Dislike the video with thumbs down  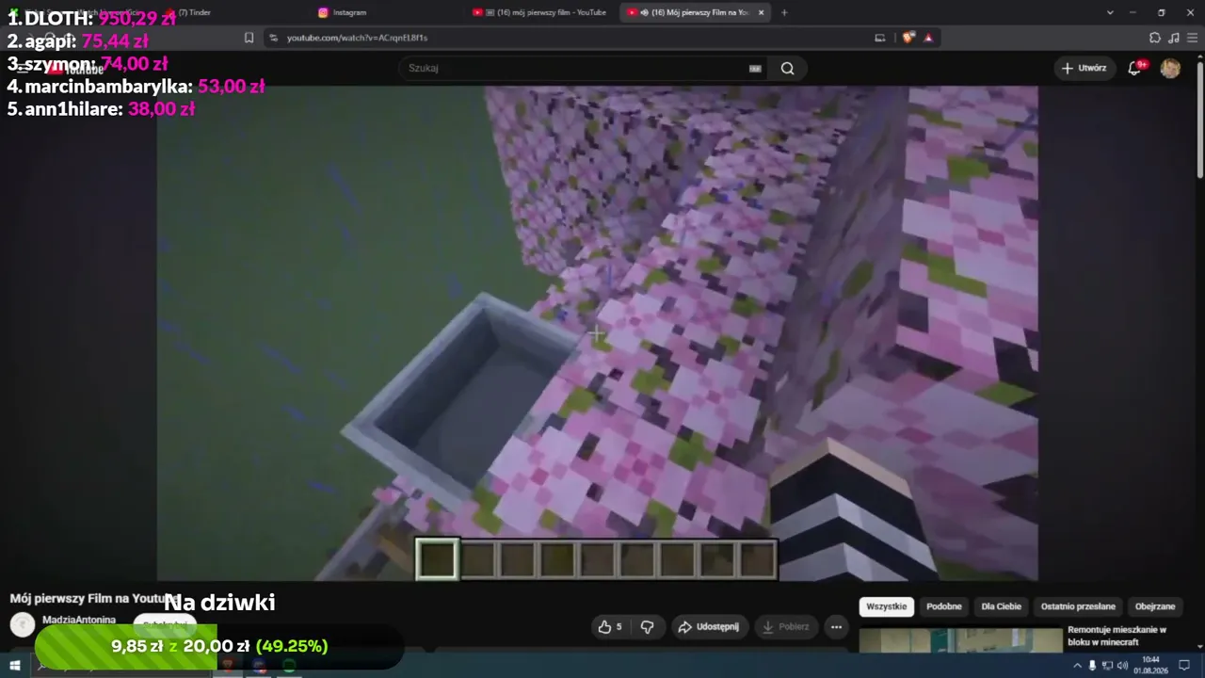[x=647, y=627]
